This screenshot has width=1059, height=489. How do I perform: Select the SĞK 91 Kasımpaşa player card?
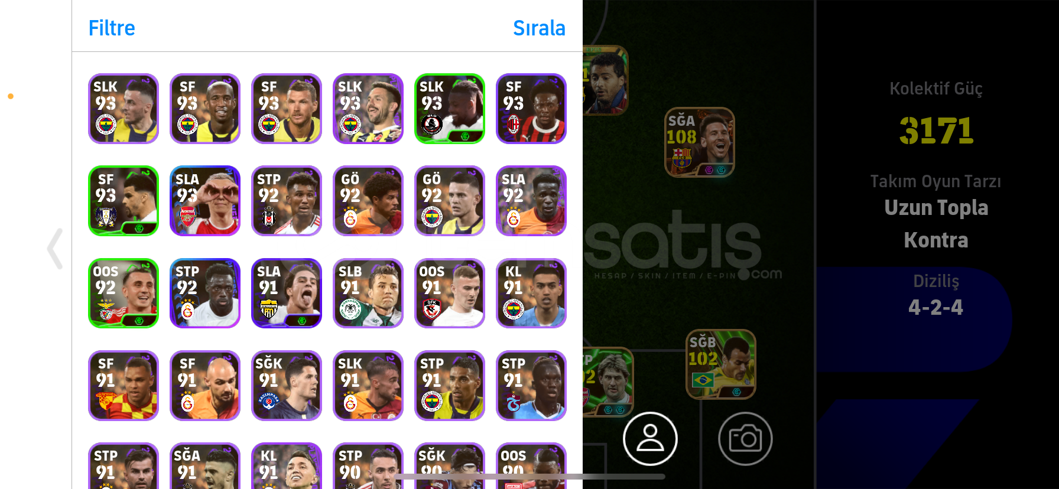point(287,386)
